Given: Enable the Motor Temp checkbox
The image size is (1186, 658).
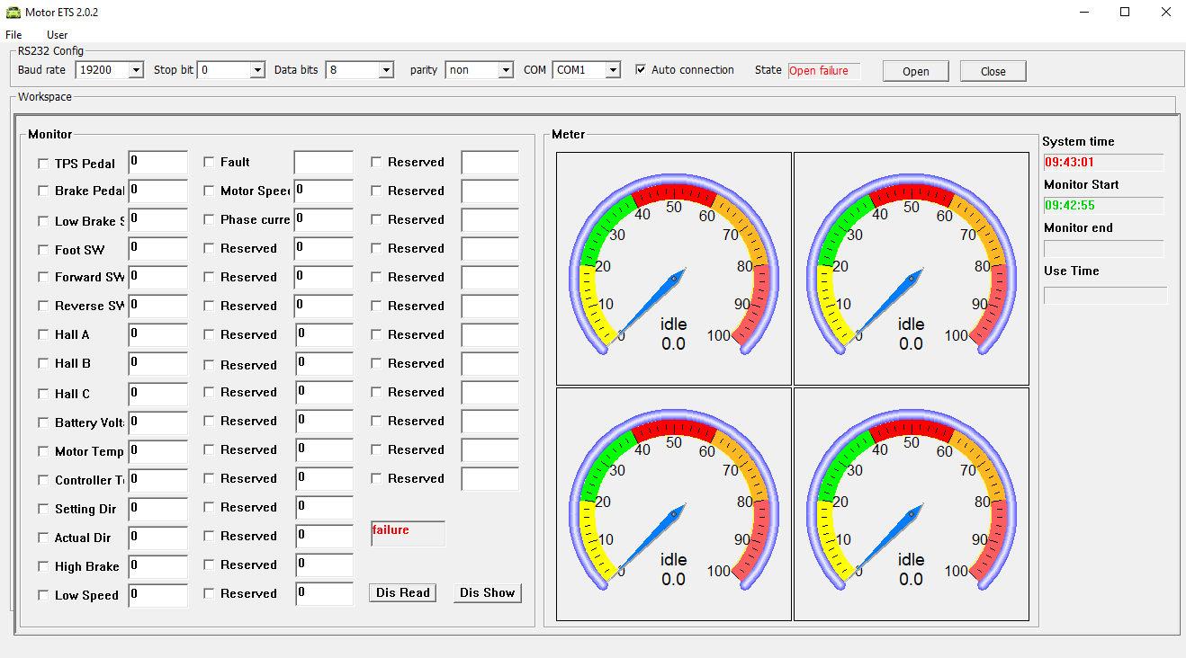Looking at the screenshot, I should pyautogui.click(x=43, y=451).
